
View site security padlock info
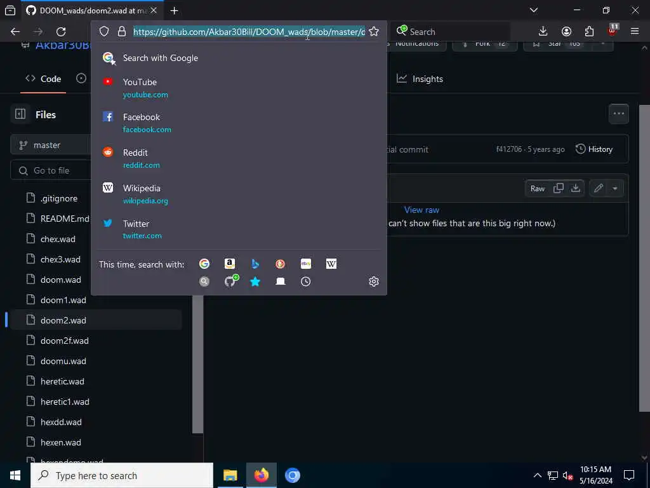pos(121,32)
